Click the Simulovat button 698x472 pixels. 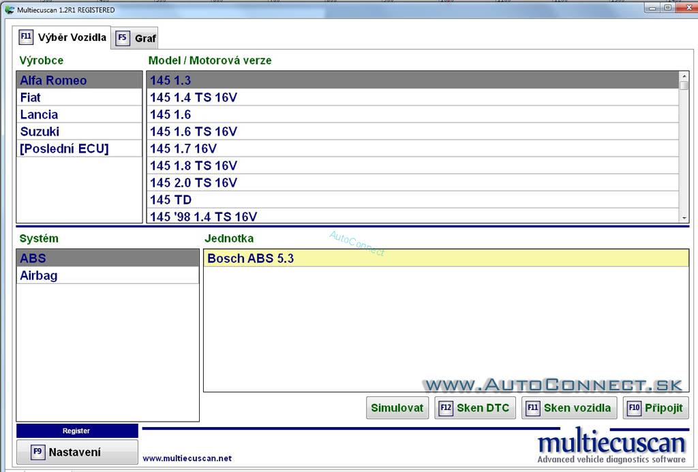397,408
